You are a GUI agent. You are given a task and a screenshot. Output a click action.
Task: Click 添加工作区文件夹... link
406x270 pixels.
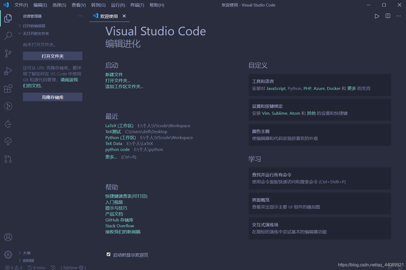coord(124,86)
